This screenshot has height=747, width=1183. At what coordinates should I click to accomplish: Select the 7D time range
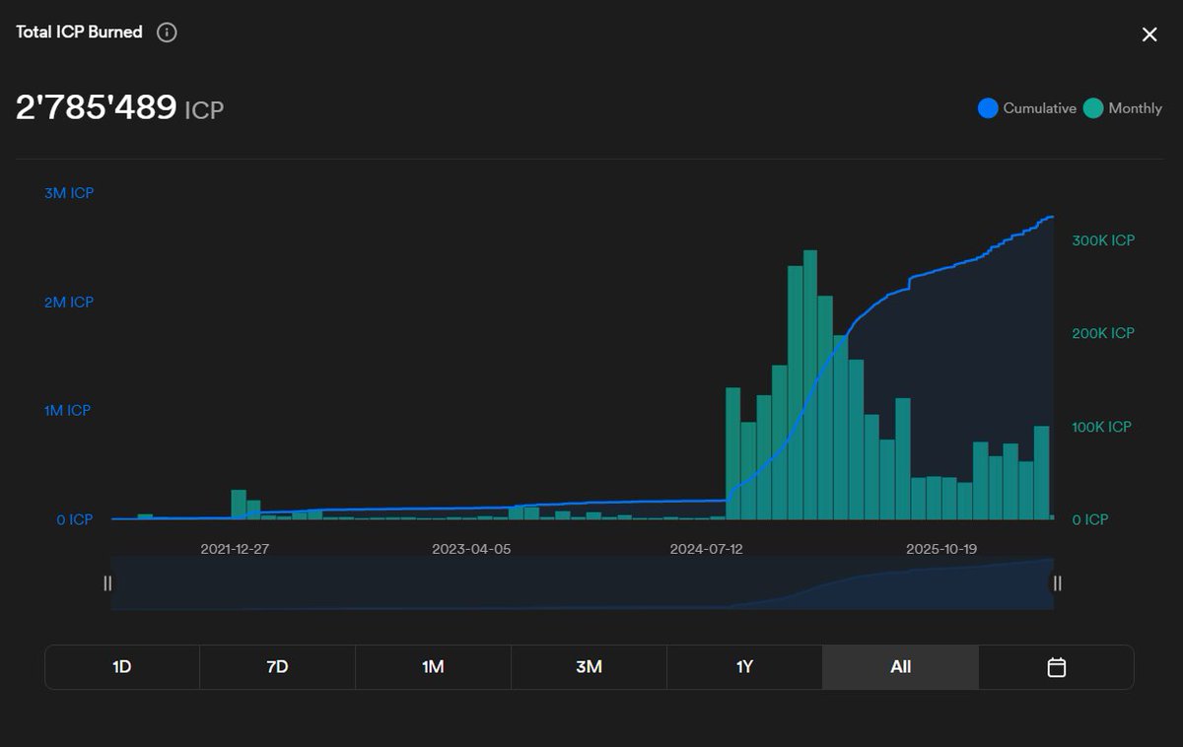277,667
